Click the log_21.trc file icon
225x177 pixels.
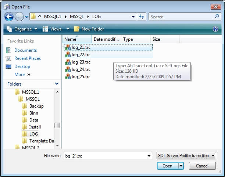[68, 47]
